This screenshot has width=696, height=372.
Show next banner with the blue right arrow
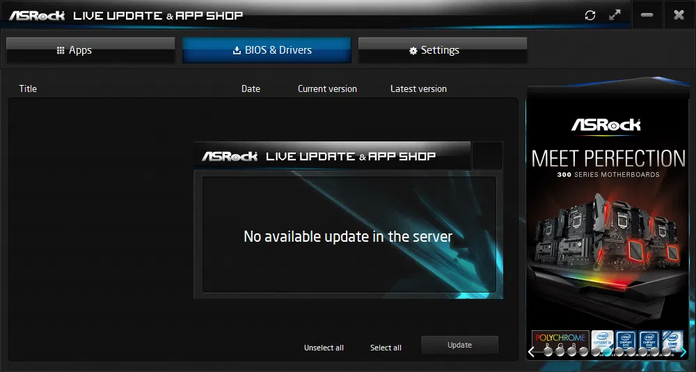click(x=683, y=352)
